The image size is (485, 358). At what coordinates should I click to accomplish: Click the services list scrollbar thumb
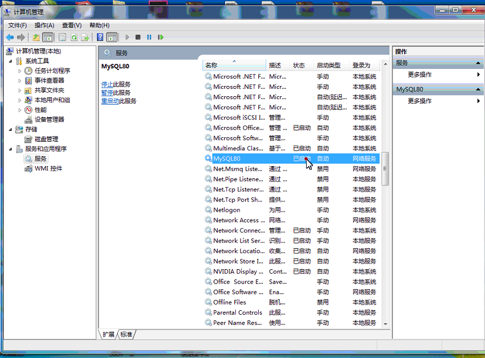pos(385,168)
